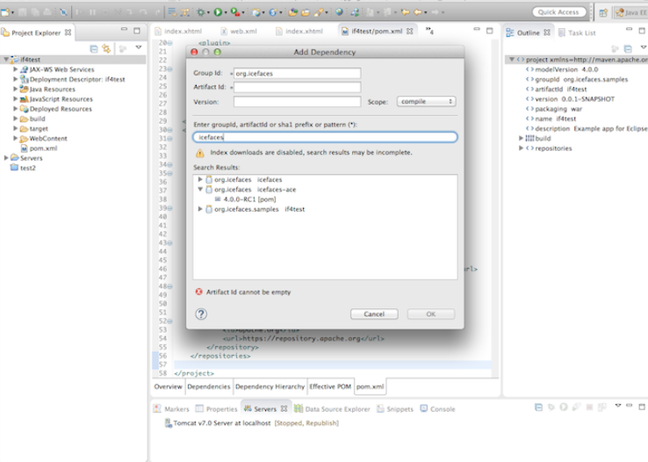Image resolution: width=648 pixels, height=462 pixels.
Task: Click the OK button in the dialog
Action: point(430,314)
